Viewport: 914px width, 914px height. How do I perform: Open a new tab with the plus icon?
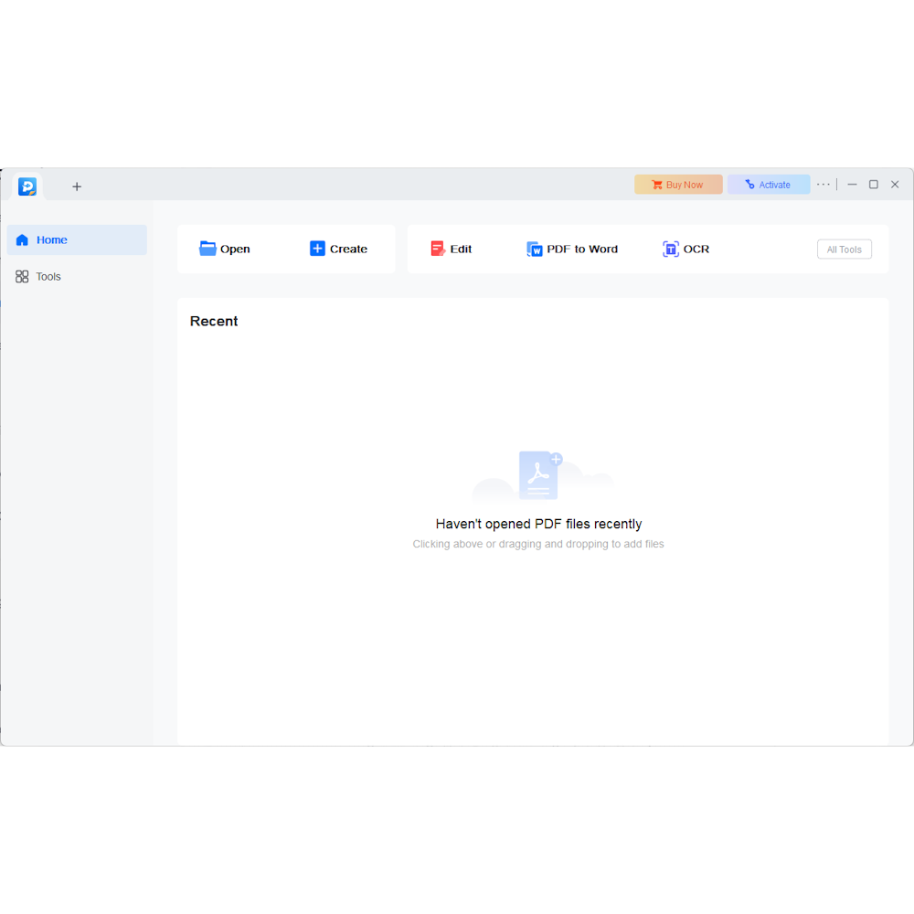coord(77,186)
